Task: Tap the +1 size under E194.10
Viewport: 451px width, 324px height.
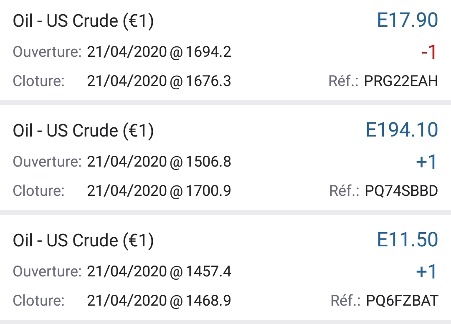Action: pos(426,162)
